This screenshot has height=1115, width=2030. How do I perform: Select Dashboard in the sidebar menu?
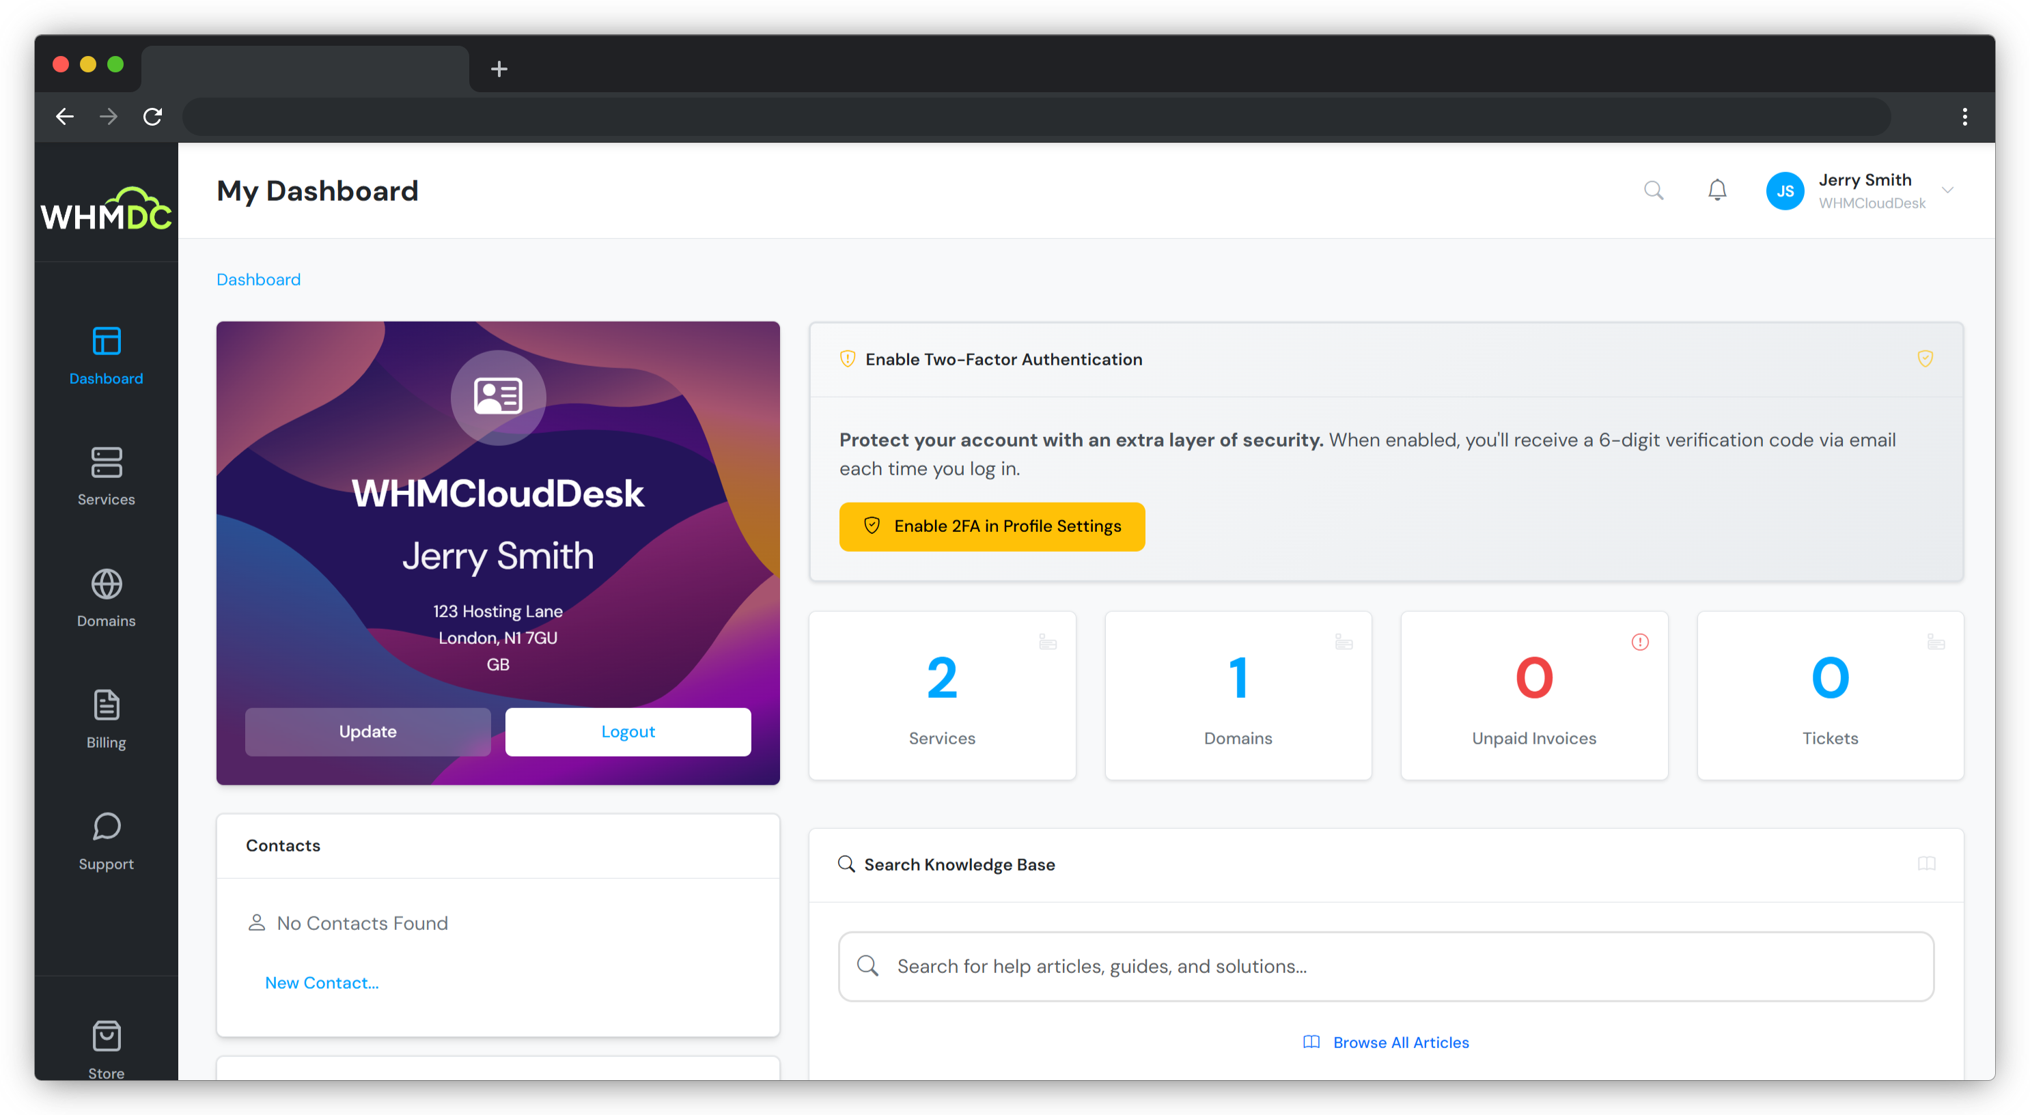tap(107, 355)
